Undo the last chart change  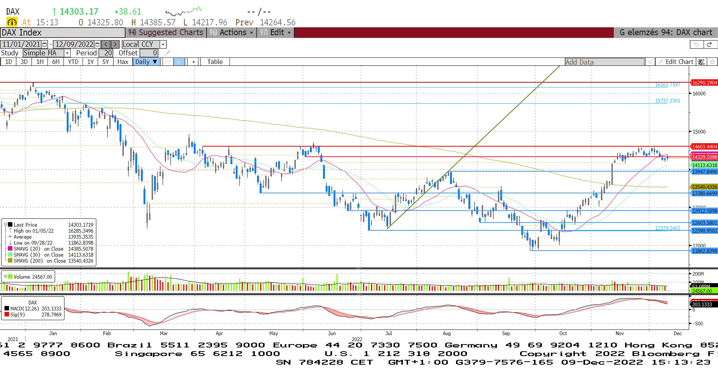(x=696, y=44)
